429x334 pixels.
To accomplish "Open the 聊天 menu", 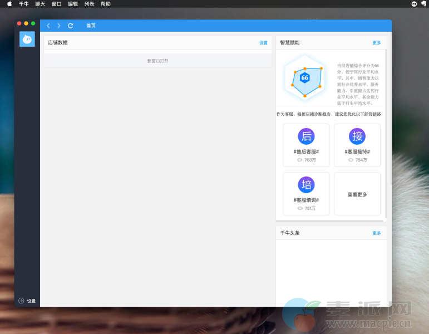I will (40, 4).
